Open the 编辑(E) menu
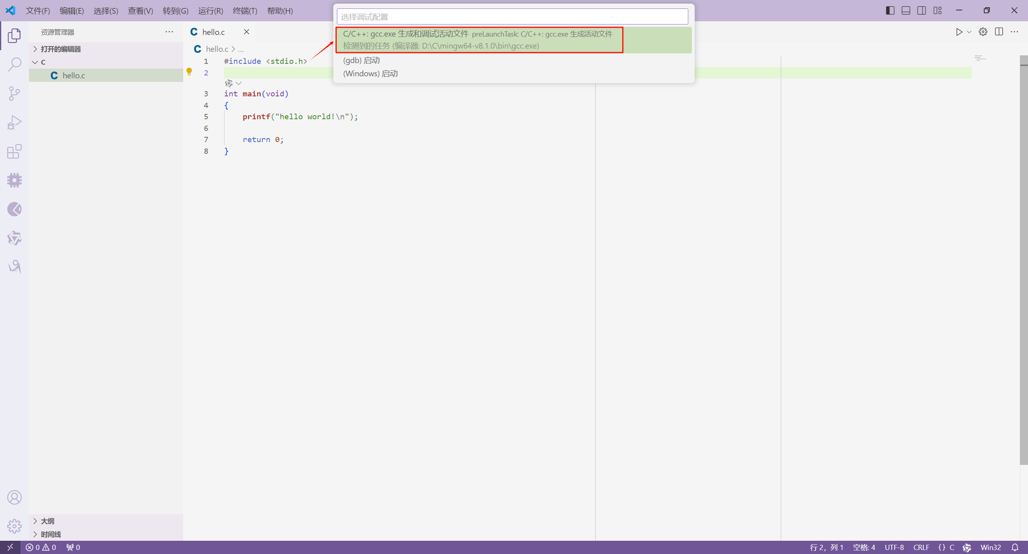 [72, 11]
